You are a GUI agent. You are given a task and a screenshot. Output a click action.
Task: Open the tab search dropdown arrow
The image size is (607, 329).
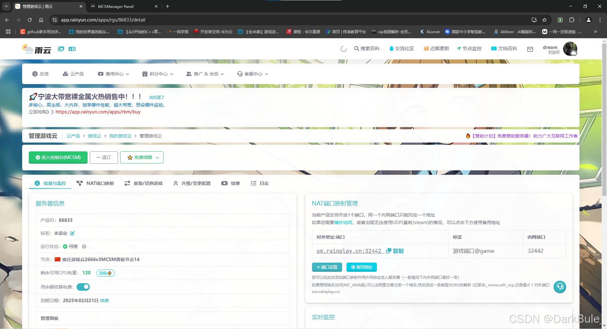point(6,6)
